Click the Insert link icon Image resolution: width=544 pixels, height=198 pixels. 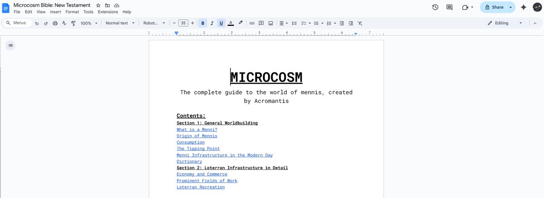(x=252, y=23)
